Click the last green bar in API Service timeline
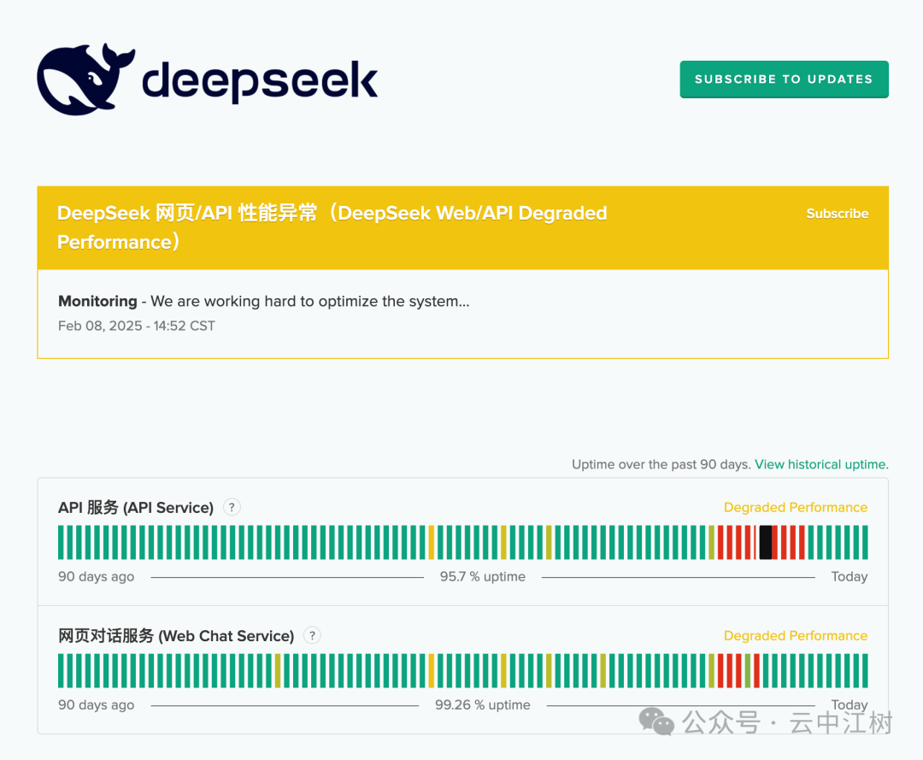 click(864, 542)
